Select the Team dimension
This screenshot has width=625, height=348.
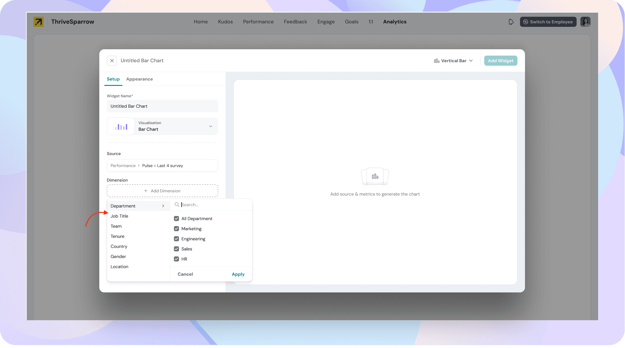(116, 226)
